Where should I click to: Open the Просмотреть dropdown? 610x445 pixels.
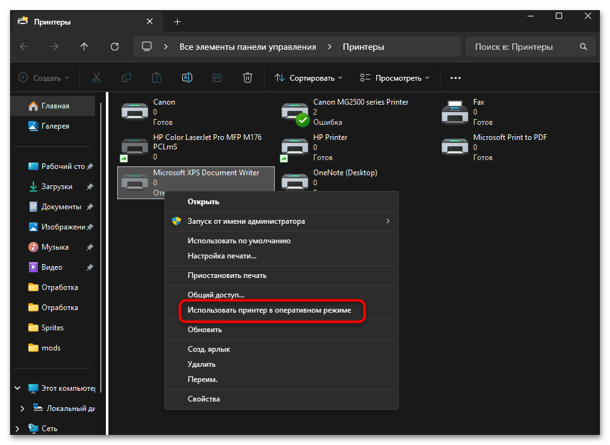395,78
